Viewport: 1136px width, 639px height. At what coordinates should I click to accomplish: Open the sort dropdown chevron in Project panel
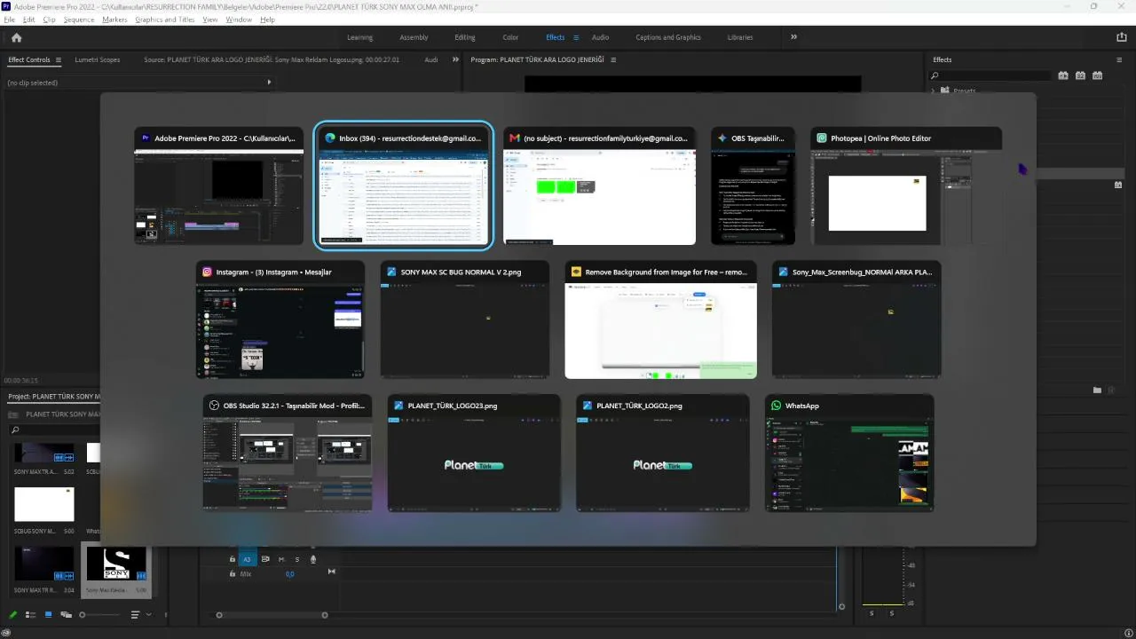(x=148, y=614)
